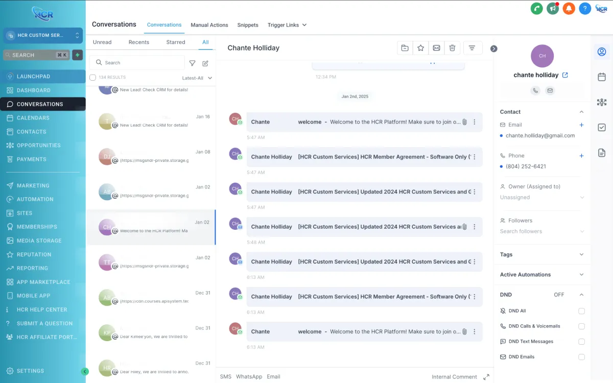The image size is (613, 383).
Task: Open Dec 31 Dear Kimee'yon conversation
Action: click(x=151, y=332)
